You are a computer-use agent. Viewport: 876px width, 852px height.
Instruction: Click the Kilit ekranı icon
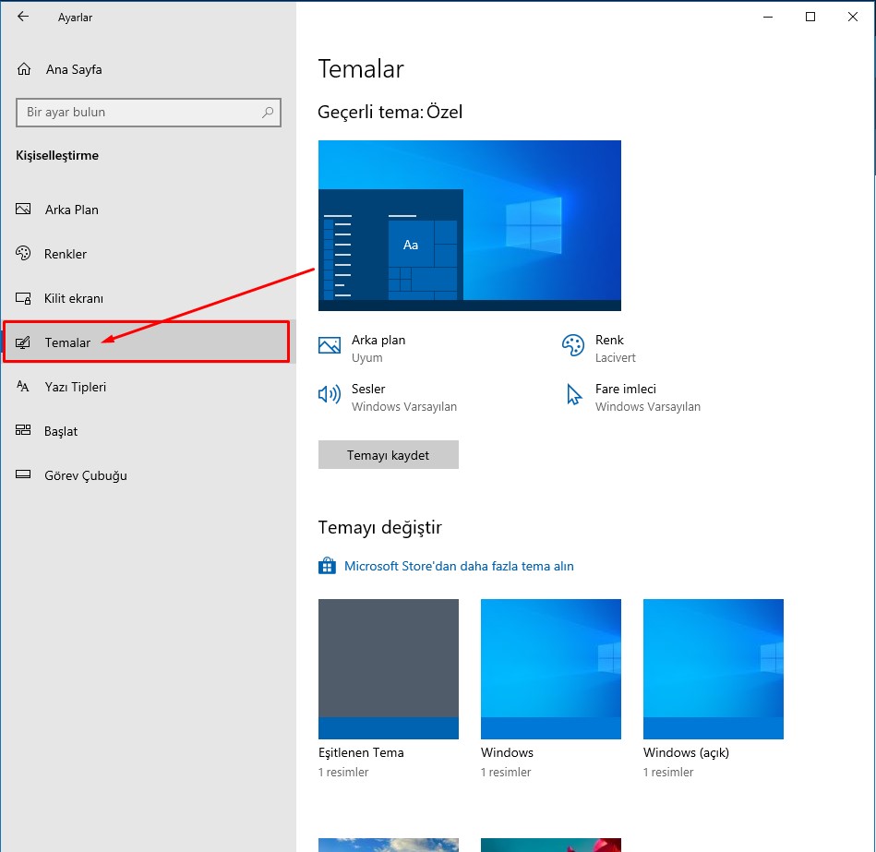(23, 298)
